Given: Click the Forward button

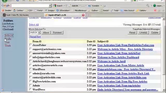Looking at the screenshot, I should point(57,33).
